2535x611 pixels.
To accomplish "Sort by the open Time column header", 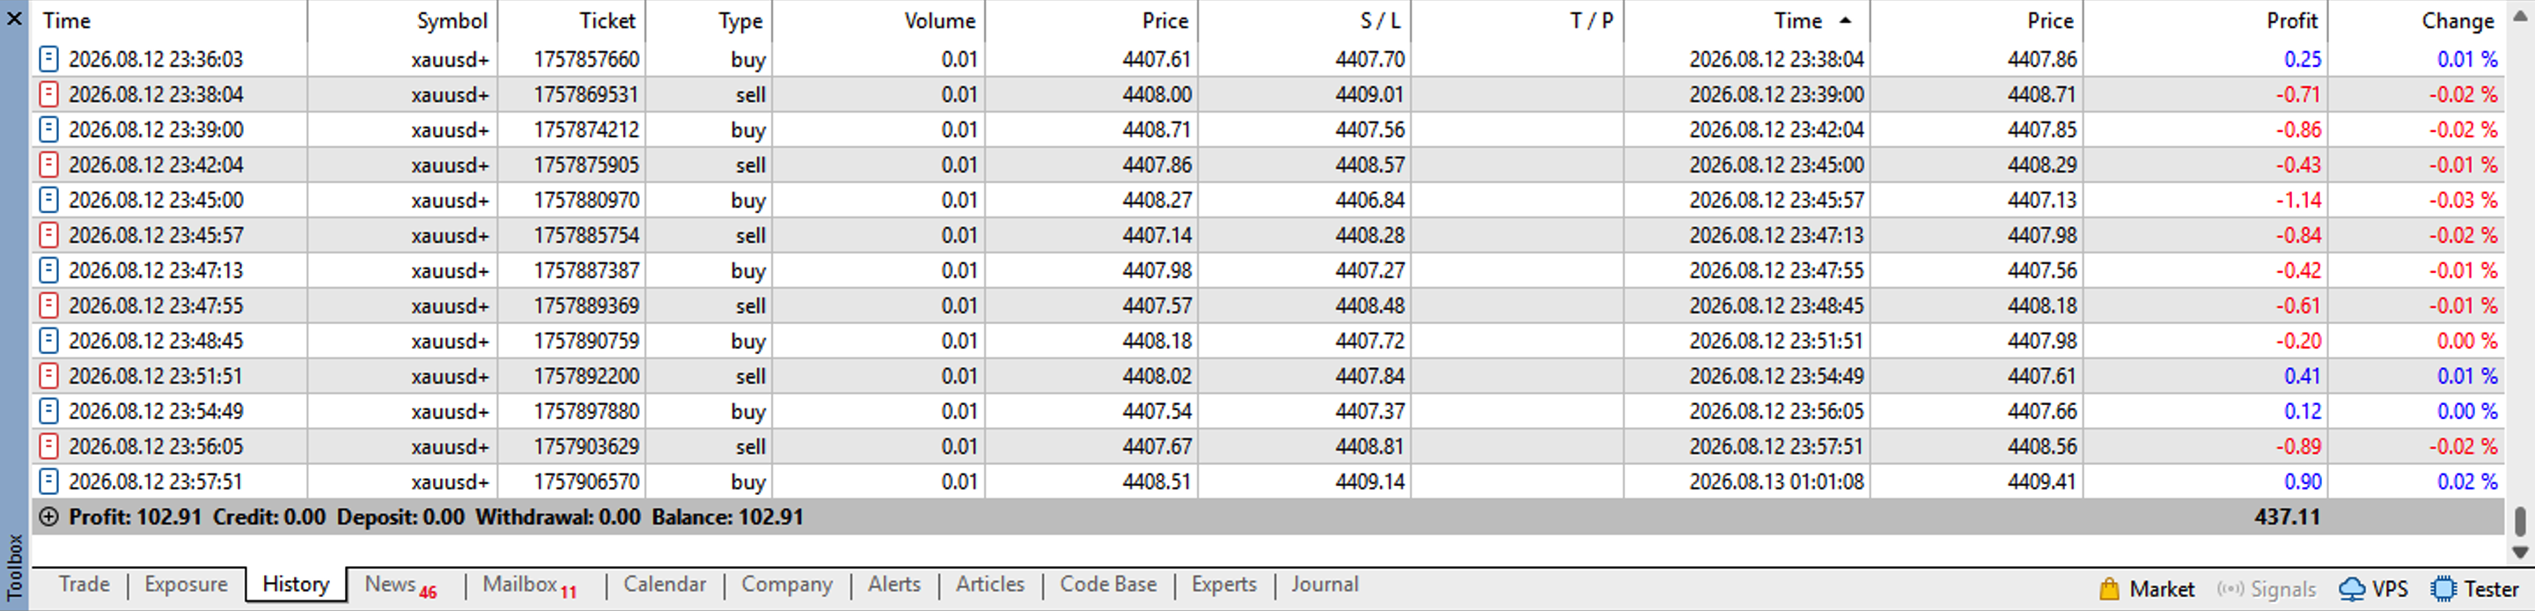I will (169, 20).
